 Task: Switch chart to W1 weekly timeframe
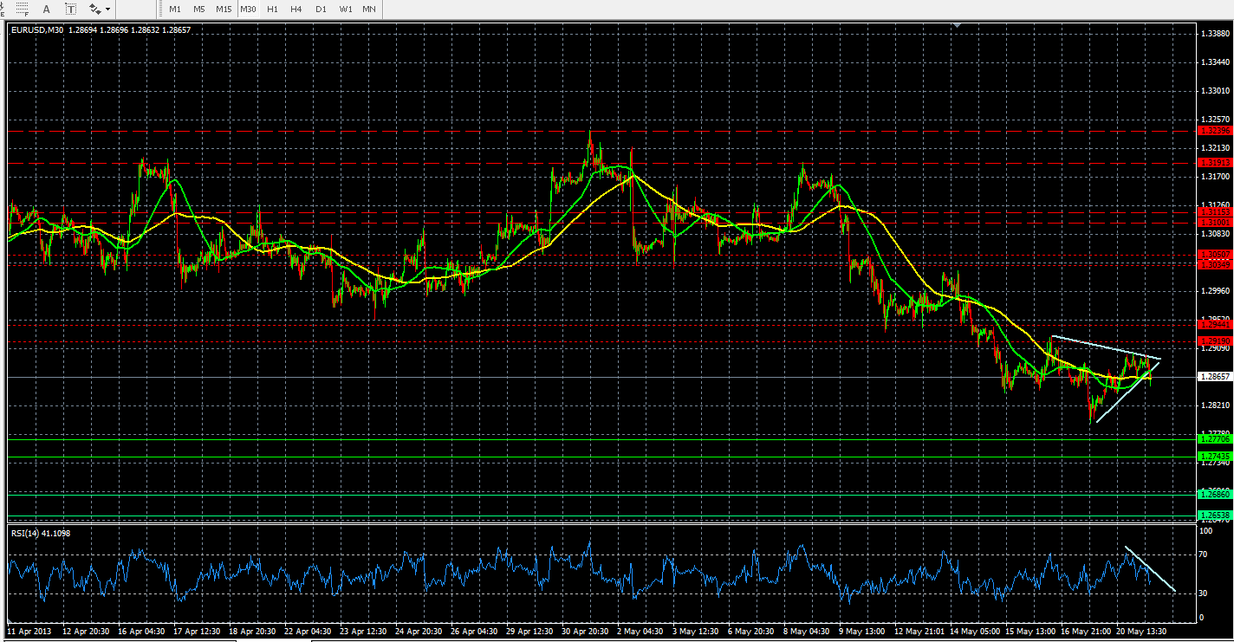[346, 9]
